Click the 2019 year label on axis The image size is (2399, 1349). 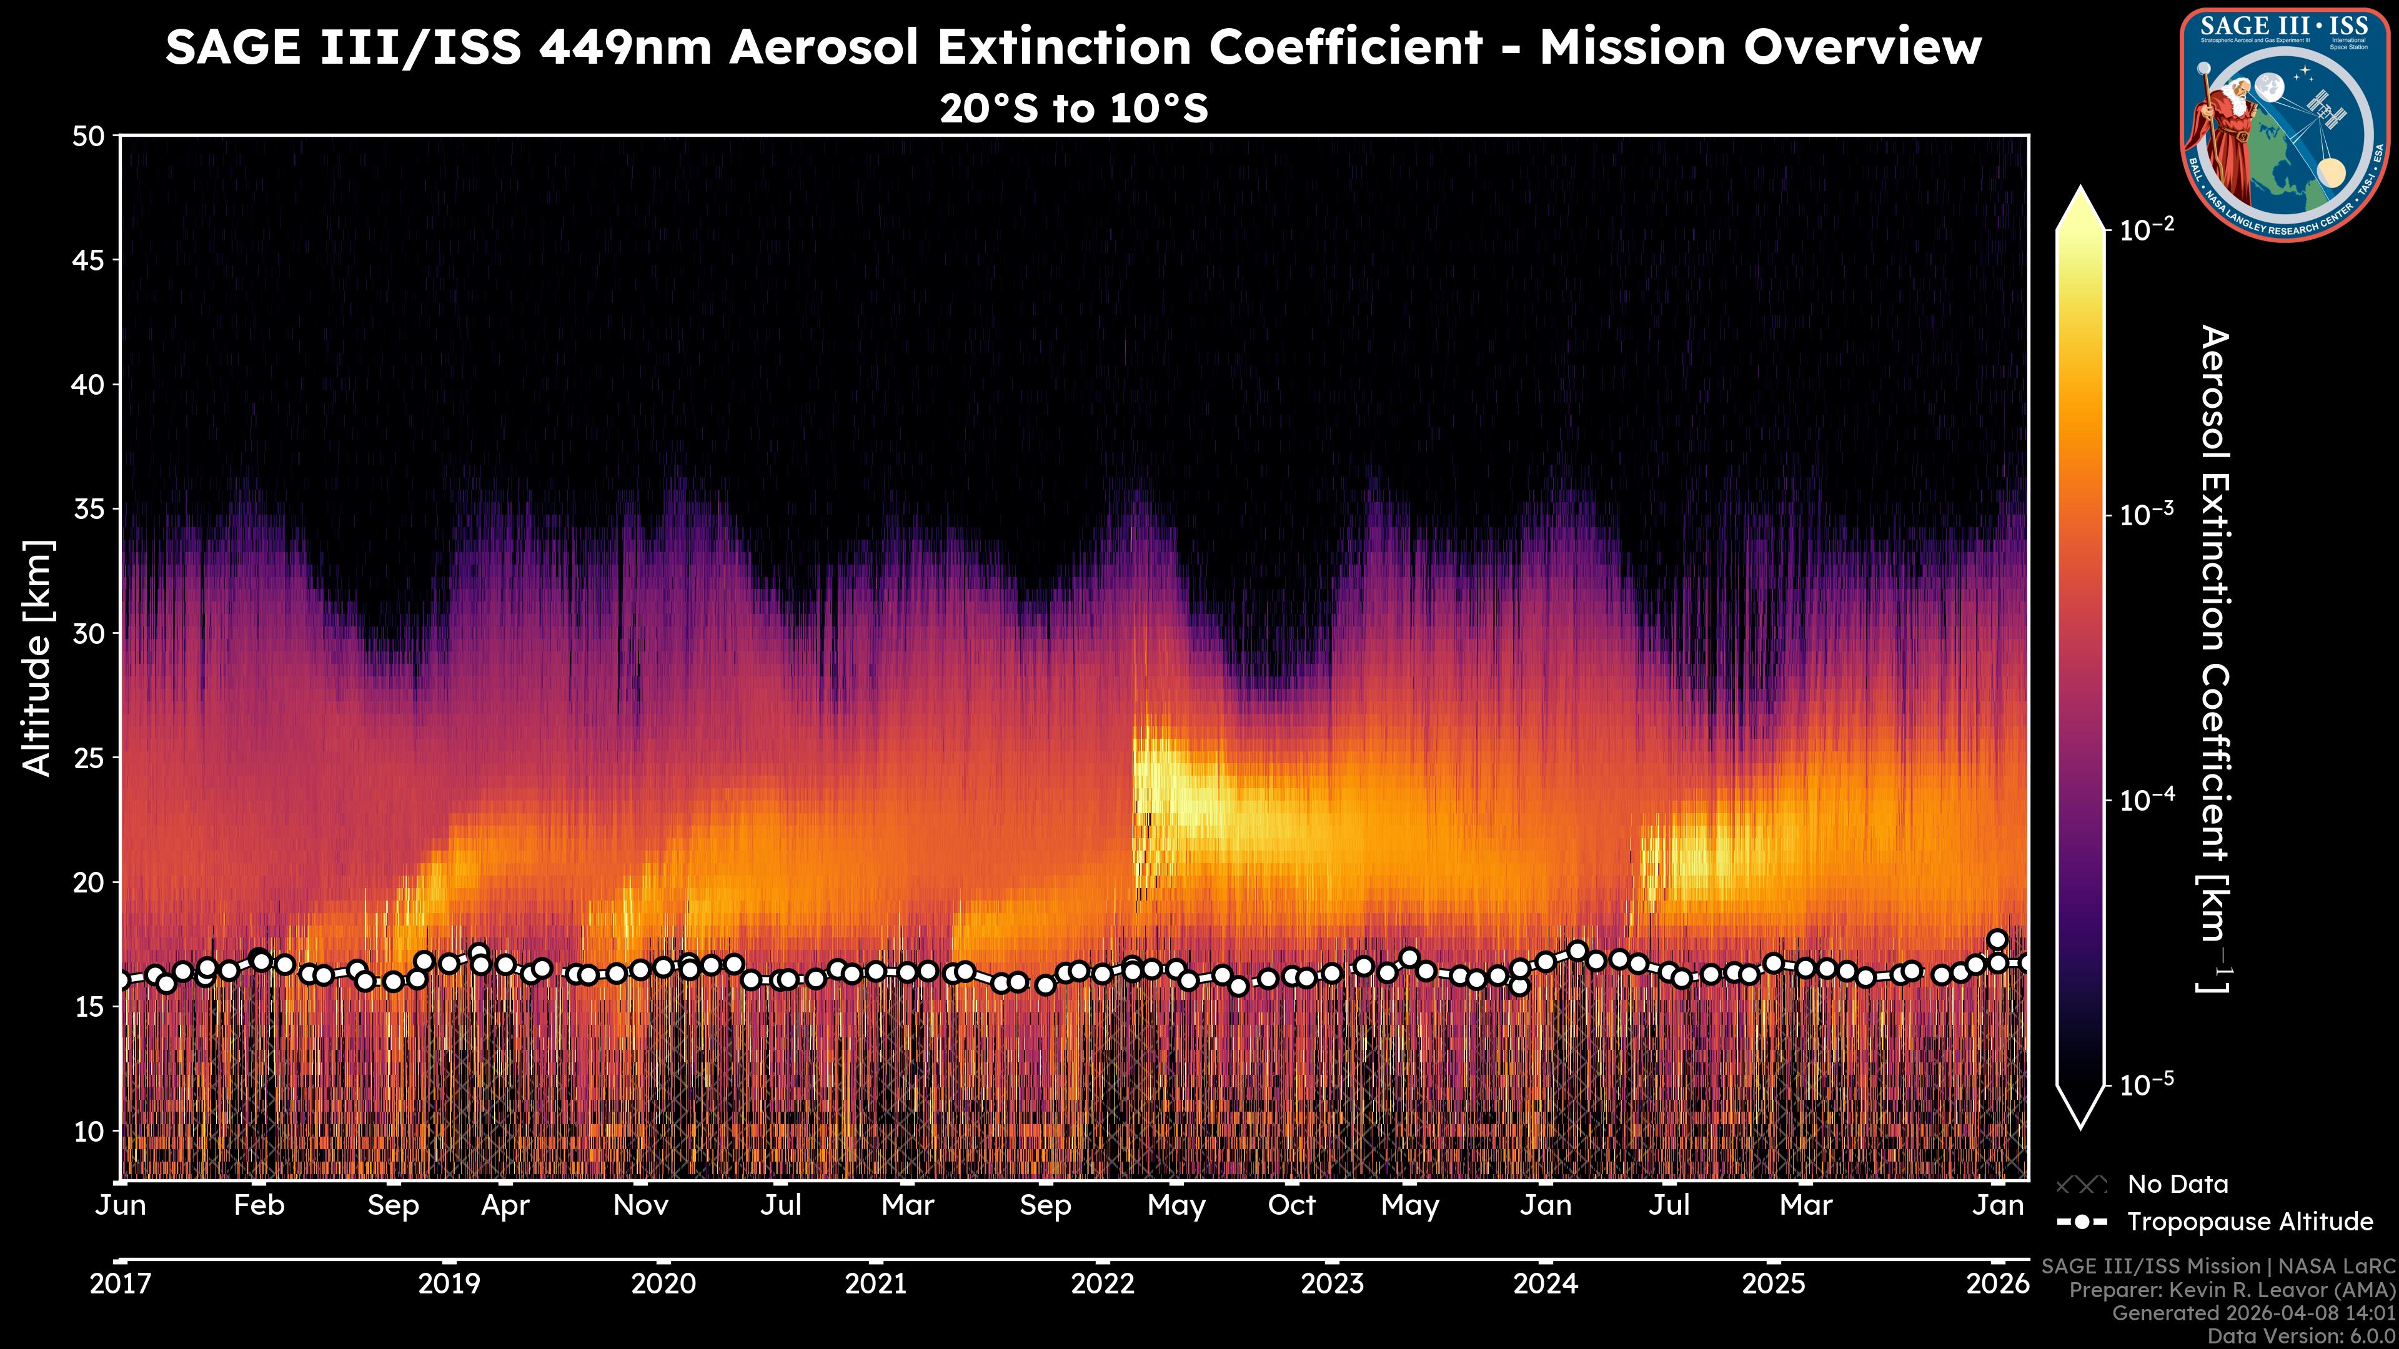coord(449,1284)
